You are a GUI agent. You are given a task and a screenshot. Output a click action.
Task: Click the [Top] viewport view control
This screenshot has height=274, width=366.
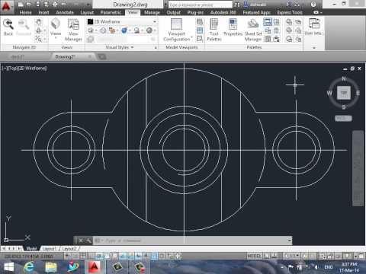click(x=11, y=68)
